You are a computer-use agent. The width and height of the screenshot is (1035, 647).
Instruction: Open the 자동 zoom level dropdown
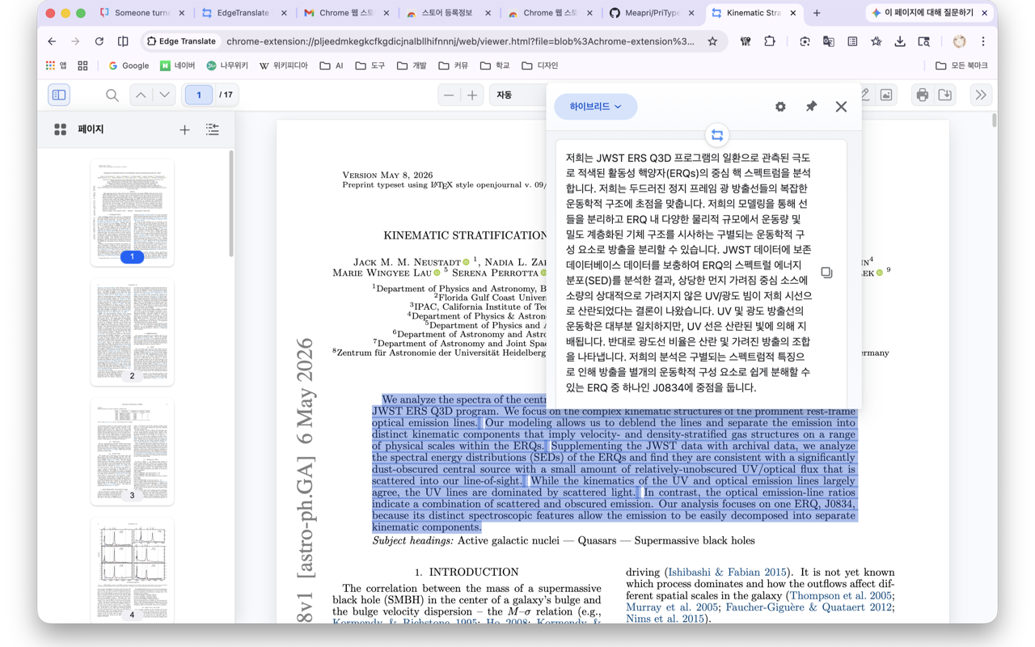pos(517,95)
